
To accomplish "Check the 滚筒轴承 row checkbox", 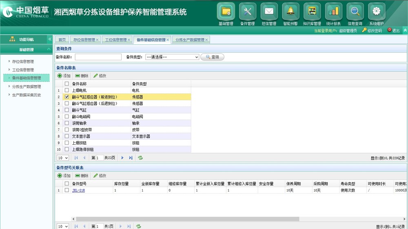I will [x=67, y=123].
